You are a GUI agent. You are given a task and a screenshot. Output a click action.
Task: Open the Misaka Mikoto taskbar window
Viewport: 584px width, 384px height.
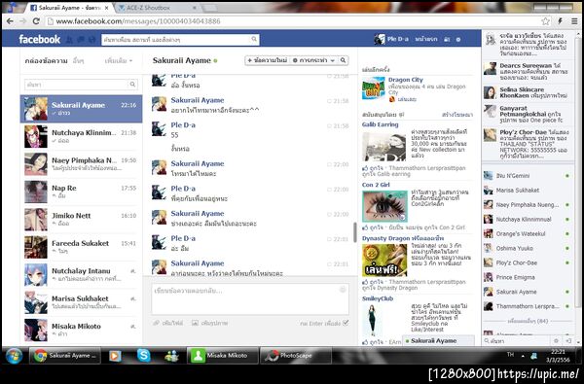tap(223, 356)
